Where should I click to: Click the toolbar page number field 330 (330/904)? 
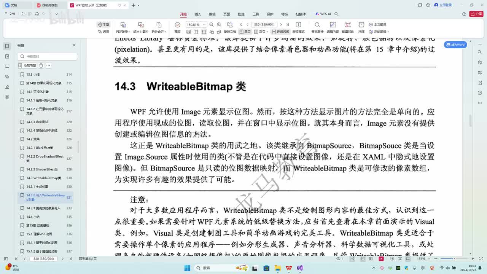pyautogui.click(x=264, y=25)
